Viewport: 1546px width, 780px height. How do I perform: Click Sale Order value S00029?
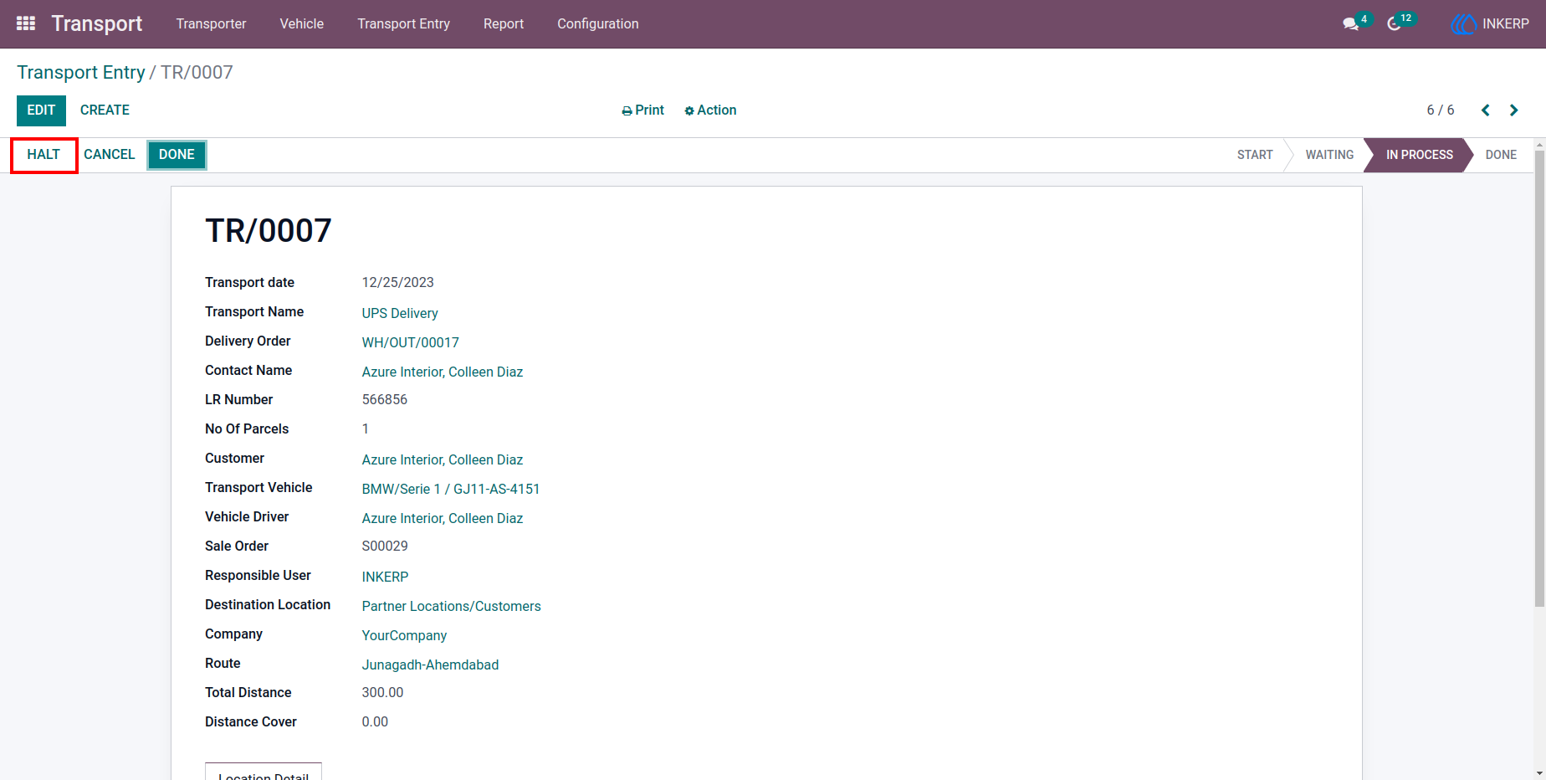(x=385, y=546)
